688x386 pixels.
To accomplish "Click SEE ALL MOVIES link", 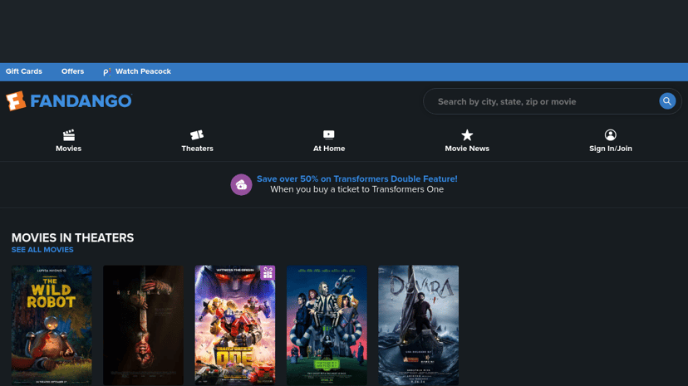I will [x=42, y=250].
